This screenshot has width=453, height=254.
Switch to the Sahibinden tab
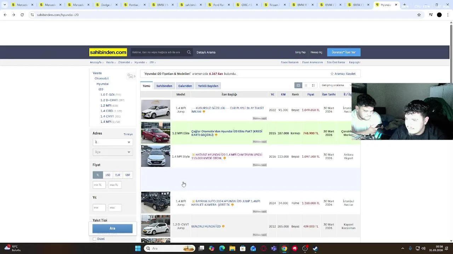[x=164, y=86]
